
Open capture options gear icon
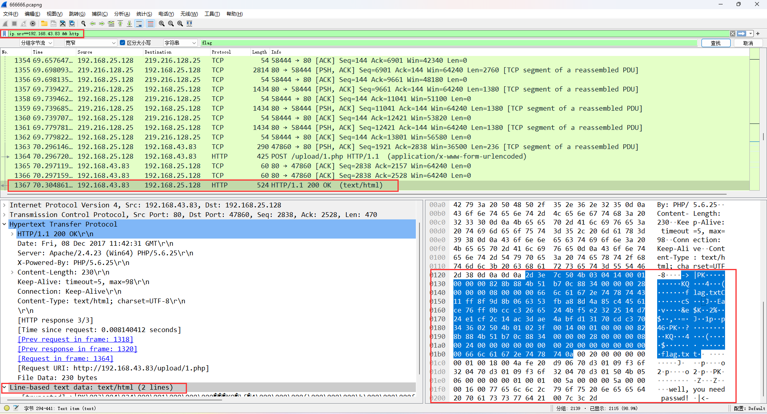click(x=33, y=24)
